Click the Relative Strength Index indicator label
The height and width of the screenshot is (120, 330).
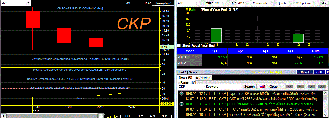pos(80,79)
